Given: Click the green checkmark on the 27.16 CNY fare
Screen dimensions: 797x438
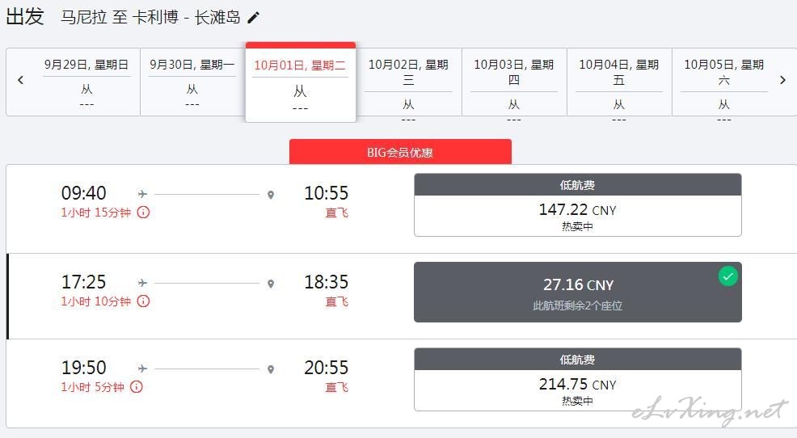Looking at the screenshot, I should [727, 276].
